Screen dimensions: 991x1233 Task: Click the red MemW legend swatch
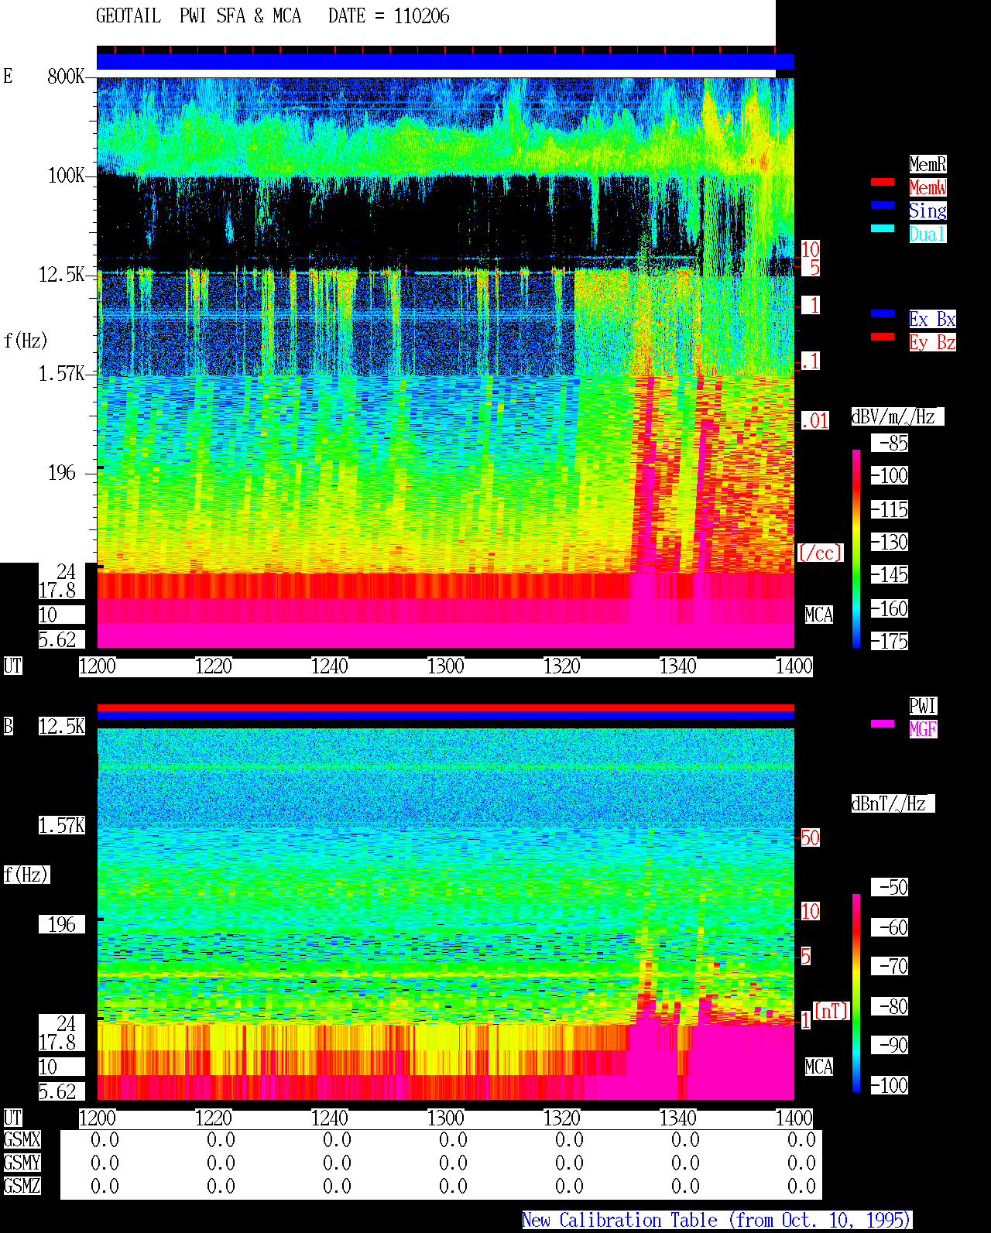point(883,182)
